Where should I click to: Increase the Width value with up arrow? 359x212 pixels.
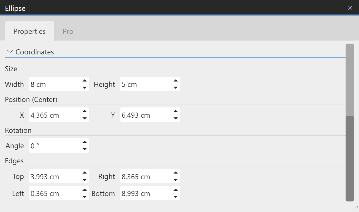pyautogui.click(x=84, y=81)
